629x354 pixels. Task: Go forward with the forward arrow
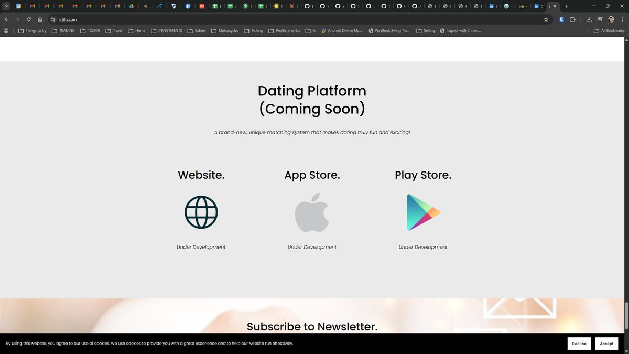pos(17,19)
